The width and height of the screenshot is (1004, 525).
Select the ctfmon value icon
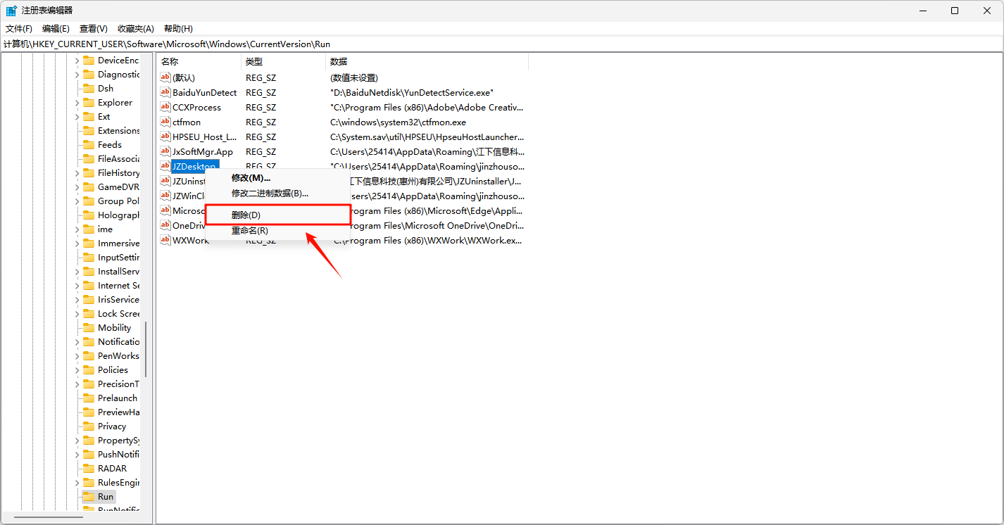pos(165,122)
